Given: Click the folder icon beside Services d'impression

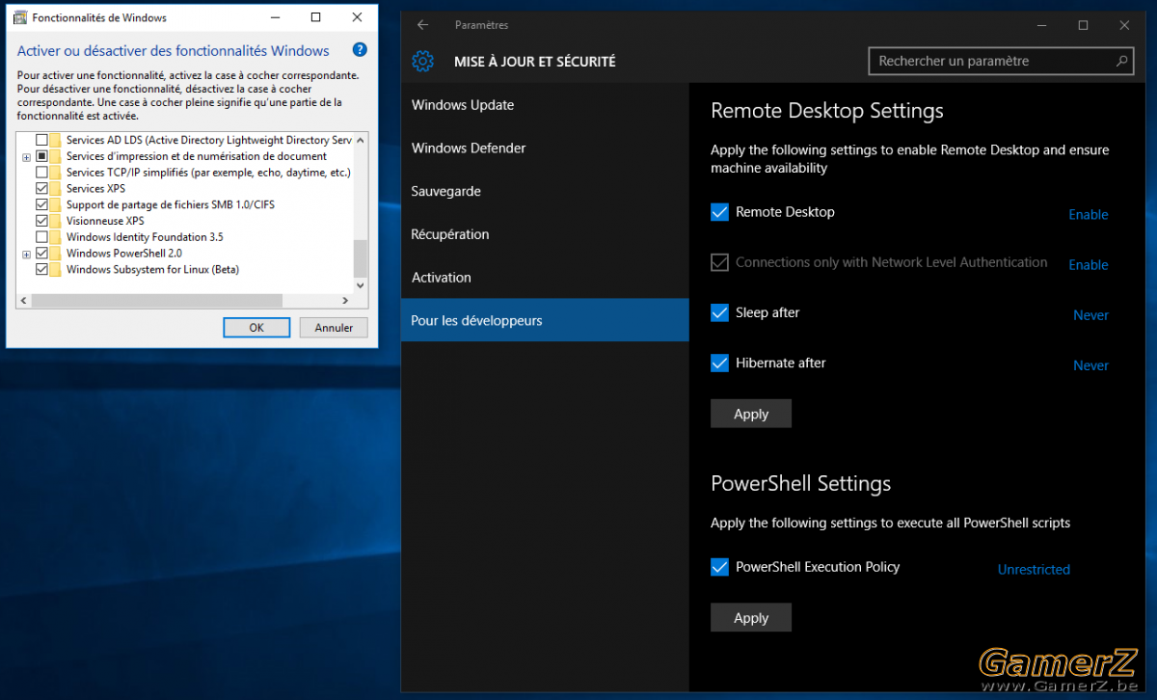Looking at the screenshot, I should pyautogui.click(x=56, y=156).
